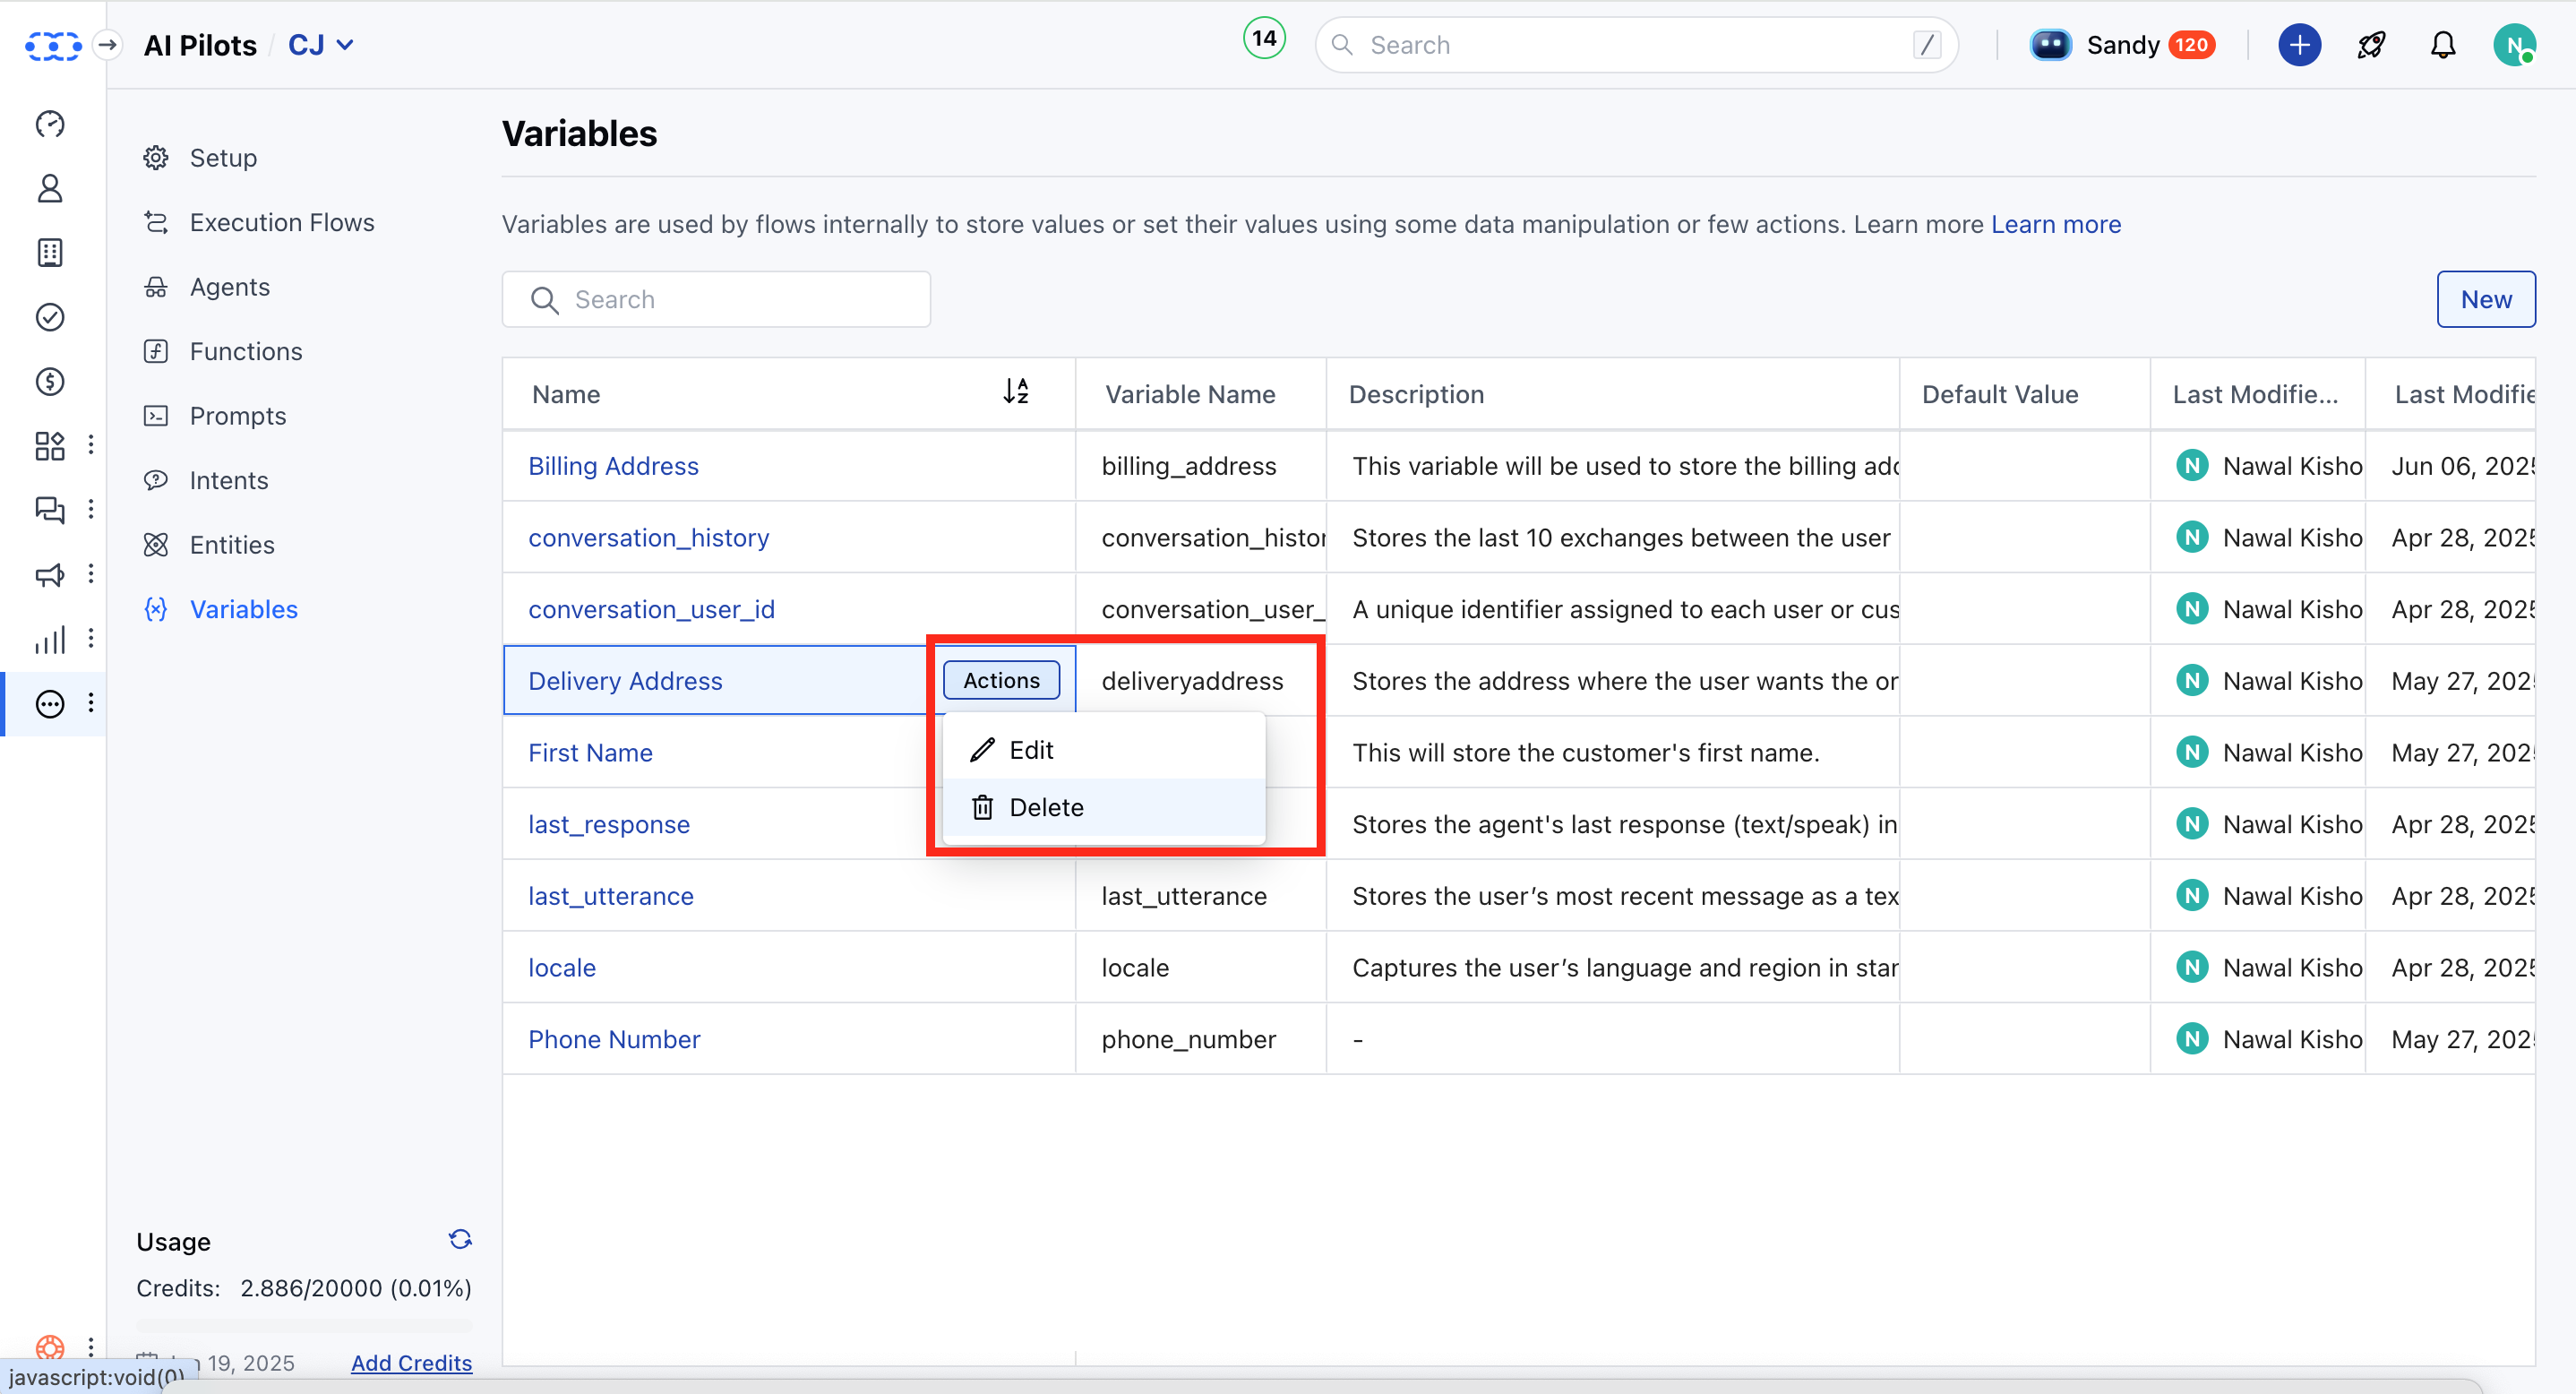This screenshot has height=1394, width=2576.
Task: Open notifications bell icon
Action: click(x=2443, y=45)
